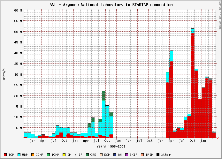Click the TCP legend label
This screenshot has height=159, width=222.
point(11,155)
